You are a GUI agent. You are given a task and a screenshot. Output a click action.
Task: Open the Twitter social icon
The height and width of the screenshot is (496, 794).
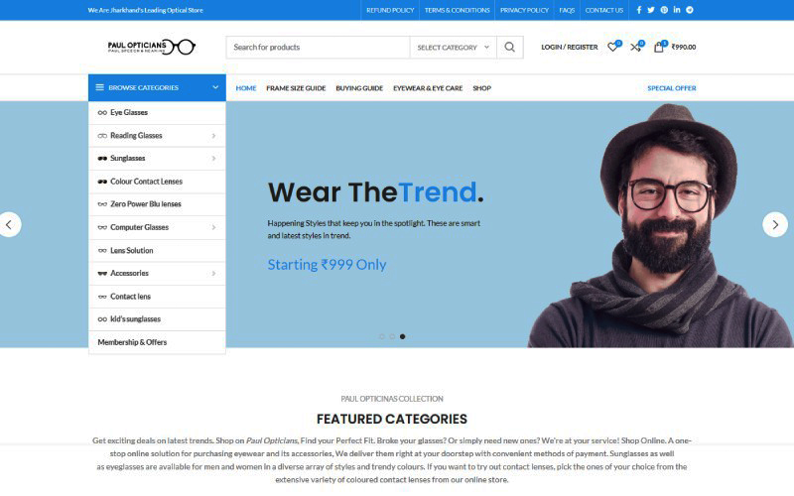pyautogui.click(x=651, y=10)
